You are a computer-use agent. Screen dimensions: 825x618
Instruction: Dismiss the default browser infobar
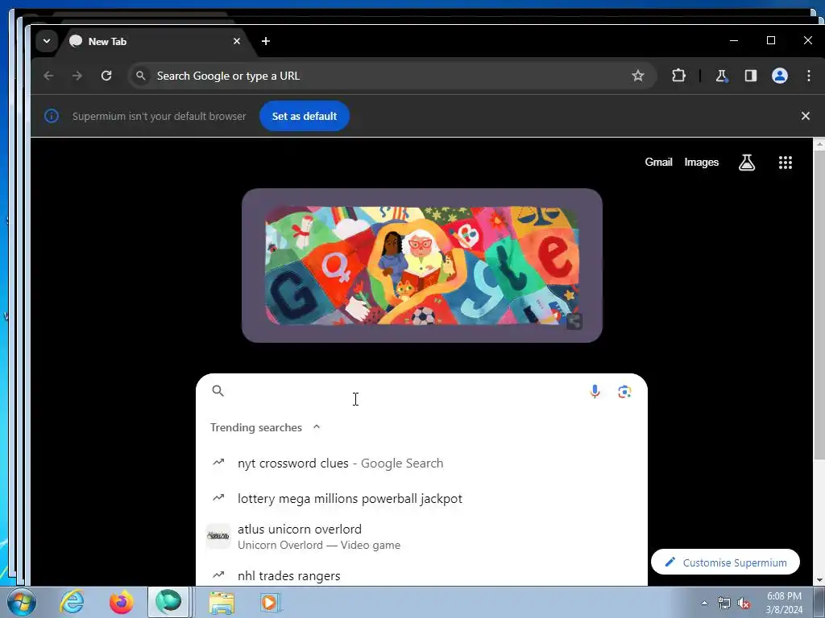click(x=805, y=116)
